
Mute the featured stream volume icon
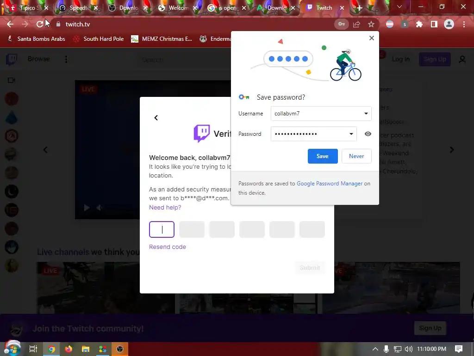pos(99,208)
